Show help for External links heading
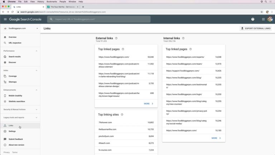 pyautogui.click(x=116, y=38)
